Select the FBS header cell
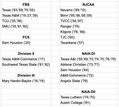The height and width of the screenshot is (107, 119). (26, 4)
